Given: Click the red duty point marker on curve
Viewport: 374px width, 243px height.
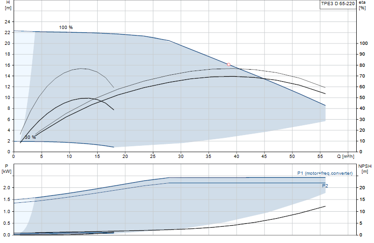Looking at the screenshot, I should [x=229, y=64].
